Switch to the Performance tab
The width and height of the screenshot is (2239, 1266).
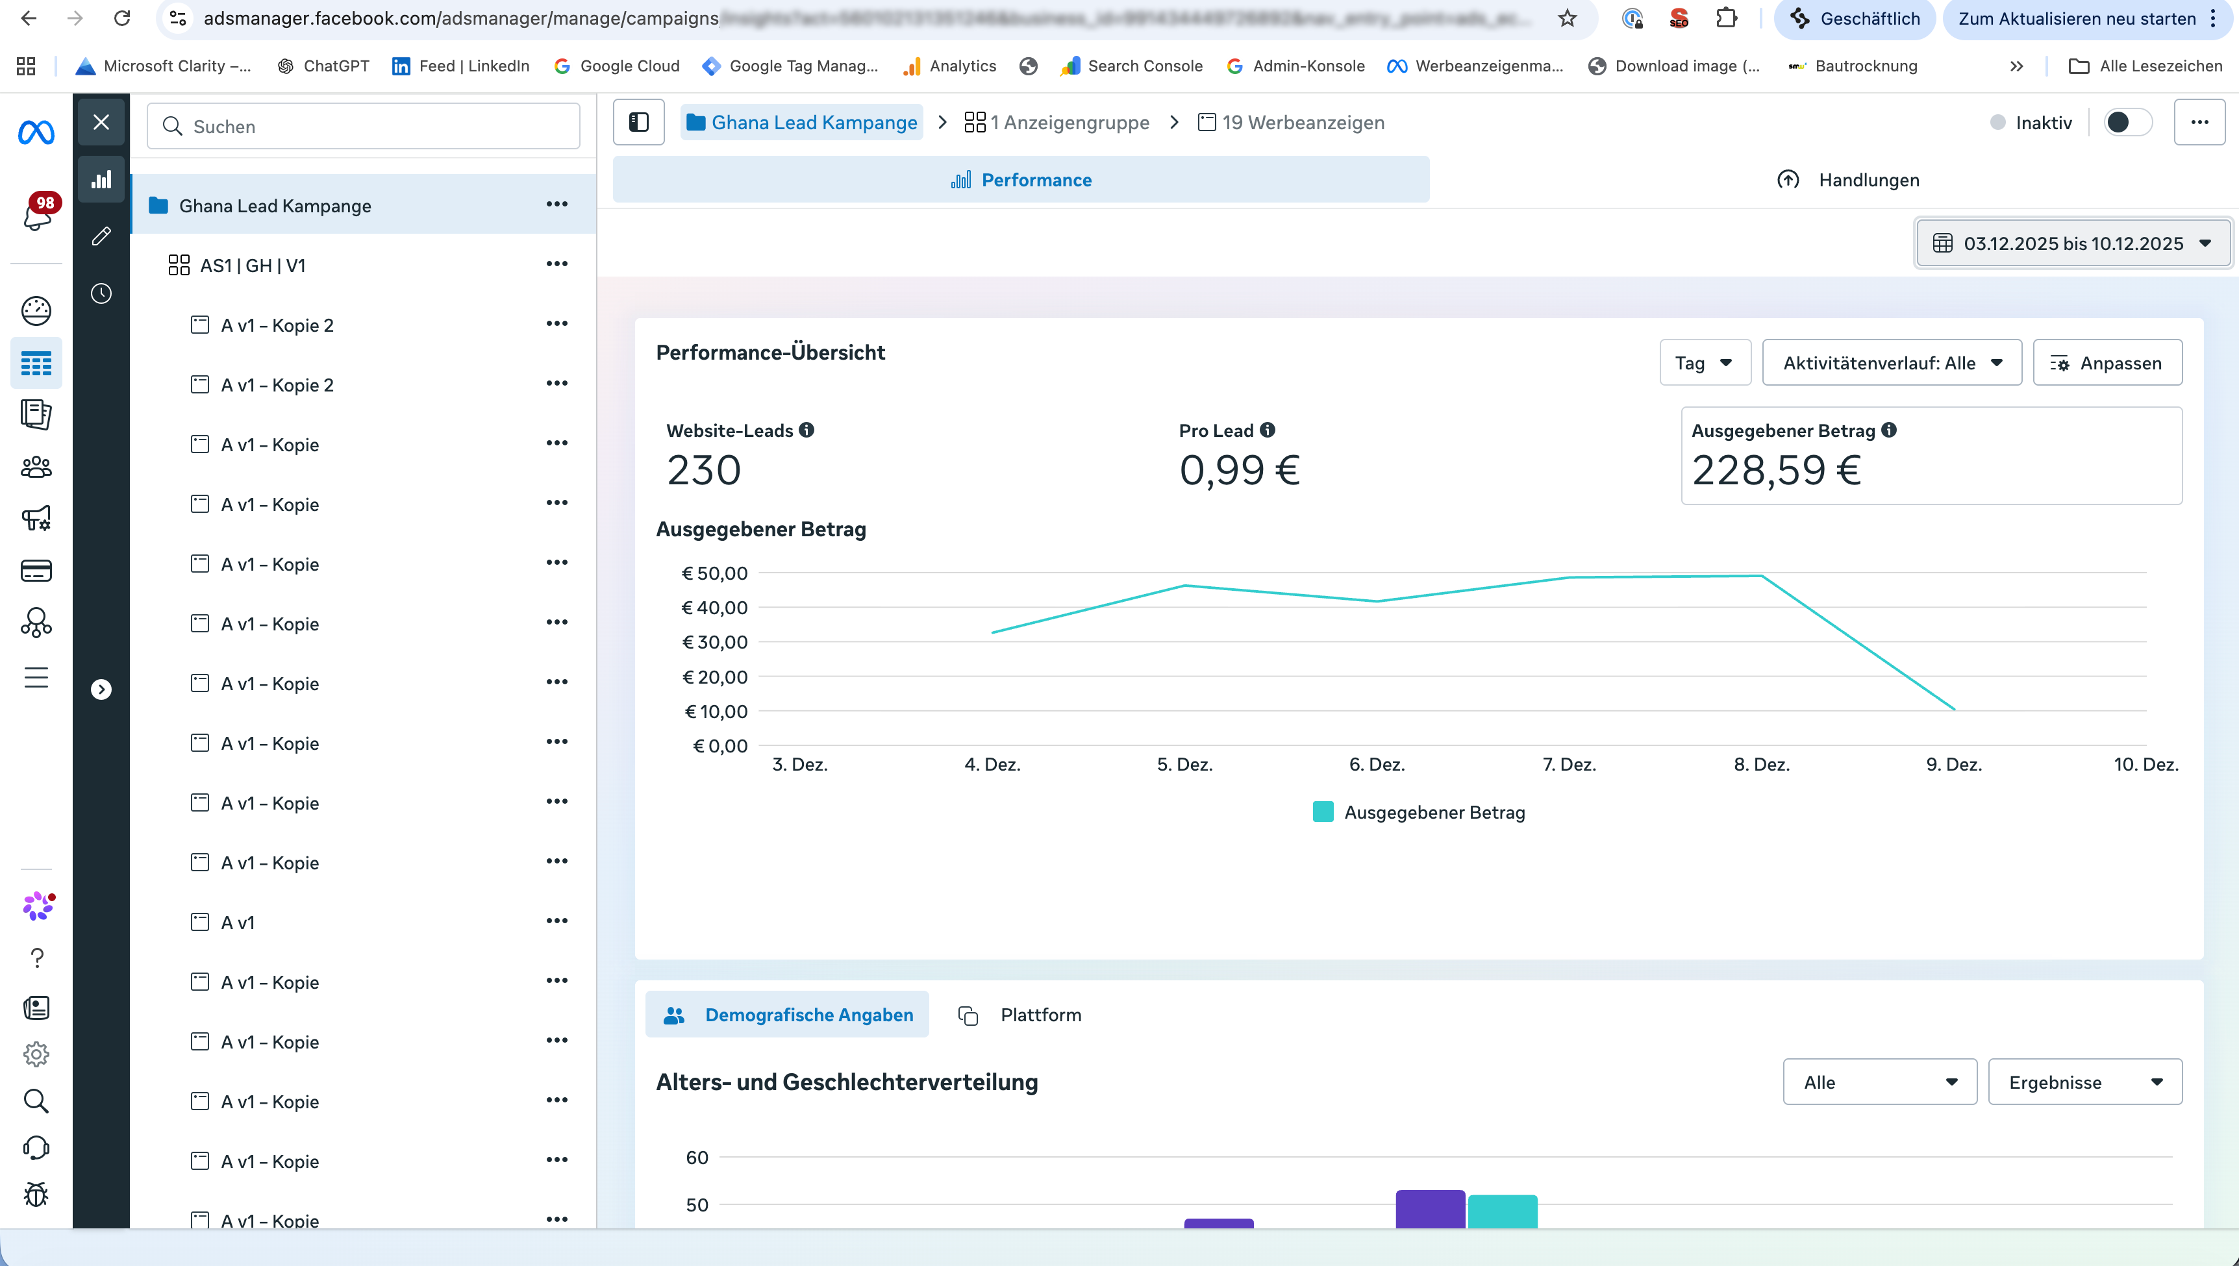click(x=1021, y=180)
